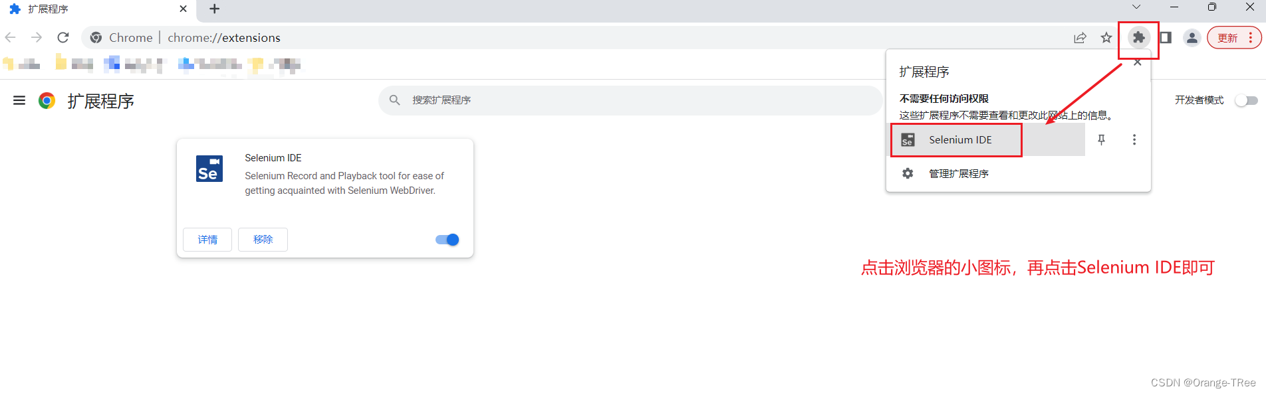This screenshot has height=395, width=1266.
Task: Open 管理扩展程序 from popup
Action: (x=1019, y=173)
